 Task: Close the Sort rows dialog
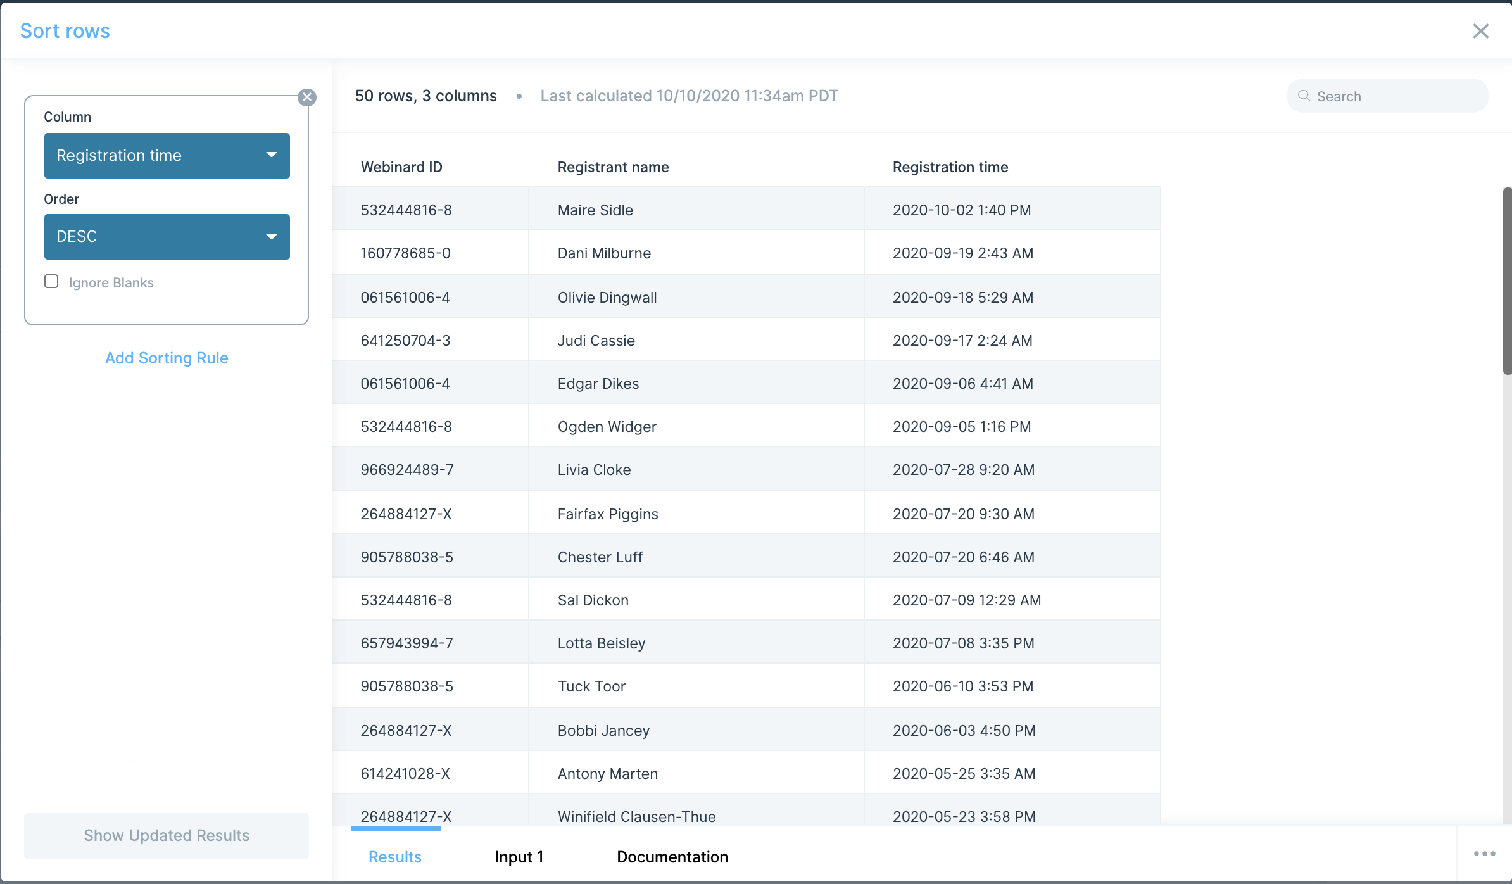(x=1480, y=31)
